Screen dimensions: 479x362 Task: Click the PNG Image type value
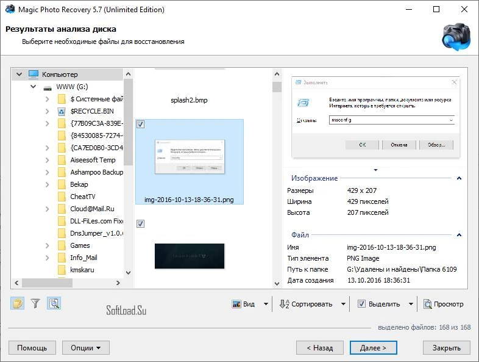coord(363,258)
